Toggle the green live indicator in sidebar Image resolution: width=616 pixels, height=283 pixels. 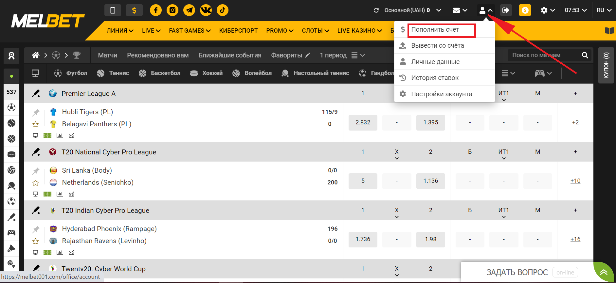[11, 76]
